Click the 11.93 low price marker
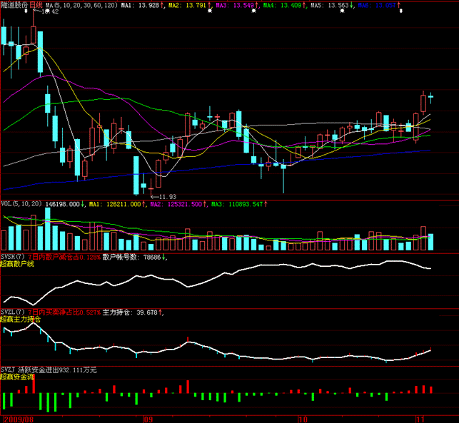This screenshot has height=423, width=459. pyautogui.click(x=166, y=196)
